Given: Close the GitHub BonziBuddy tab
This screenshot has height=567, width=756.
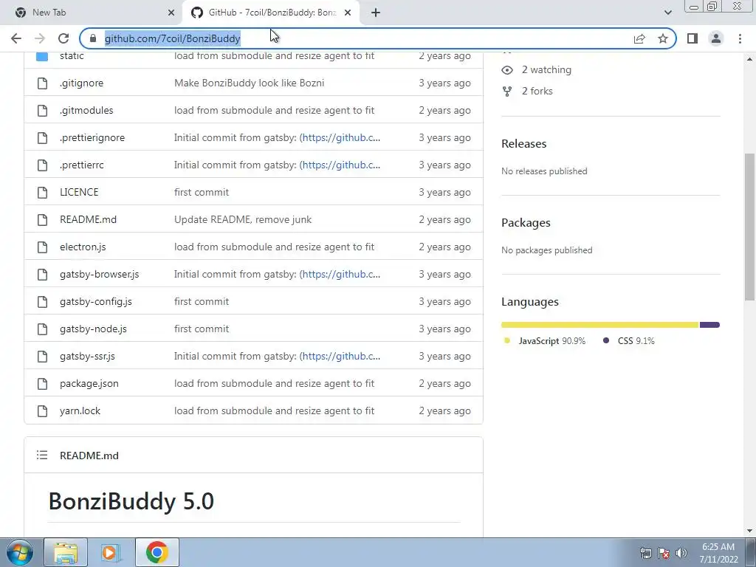Looking at the screenshot, I should [x=348, y=13].
